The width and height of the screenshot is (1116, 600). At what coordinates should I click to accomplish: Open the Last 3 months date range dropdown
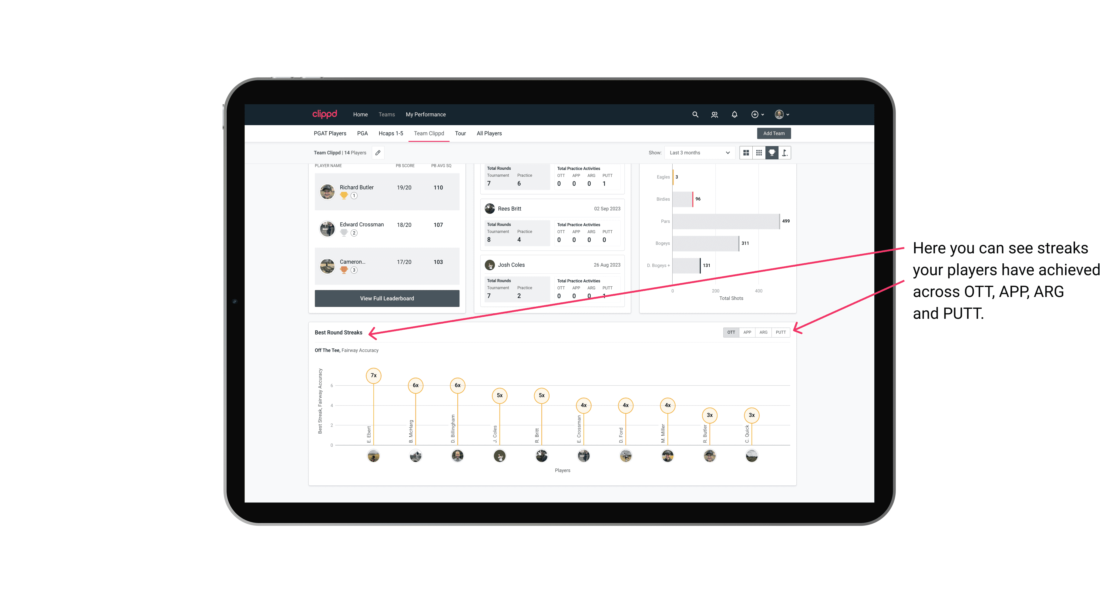(698, 153)
